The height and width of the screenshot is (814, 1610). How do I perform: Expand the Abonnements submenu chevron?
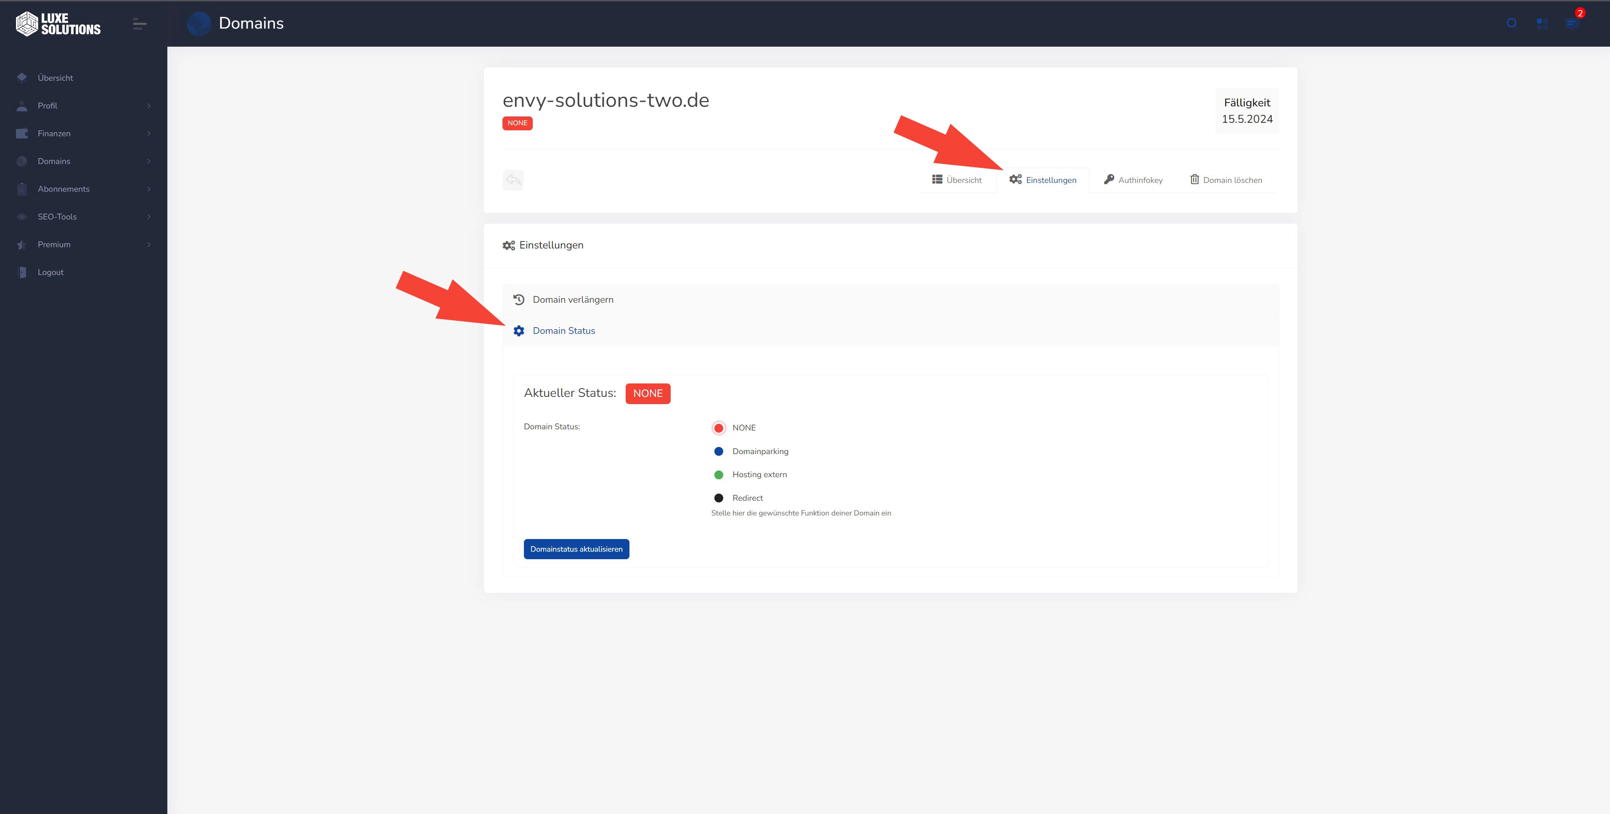pyautogui.click(x=149, y=189)
